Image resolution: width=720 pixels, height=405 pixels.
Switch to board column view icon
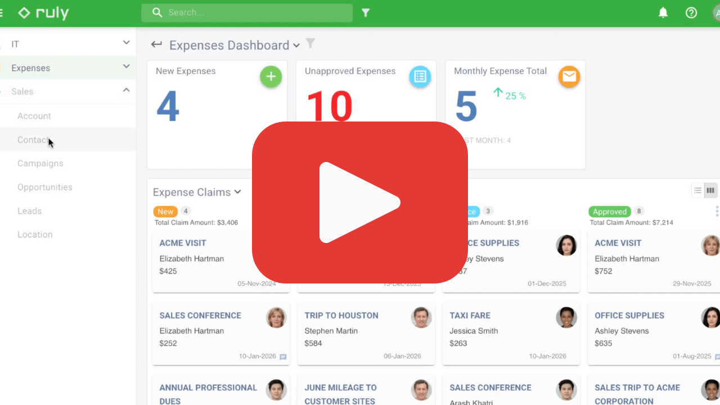(711, 191)
